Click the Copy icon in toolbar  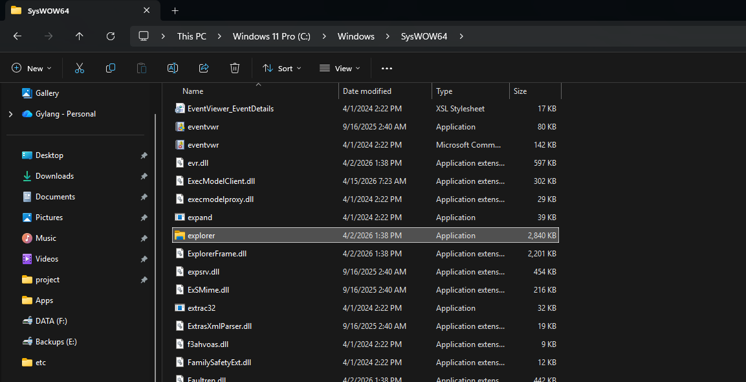coord(111,68)
